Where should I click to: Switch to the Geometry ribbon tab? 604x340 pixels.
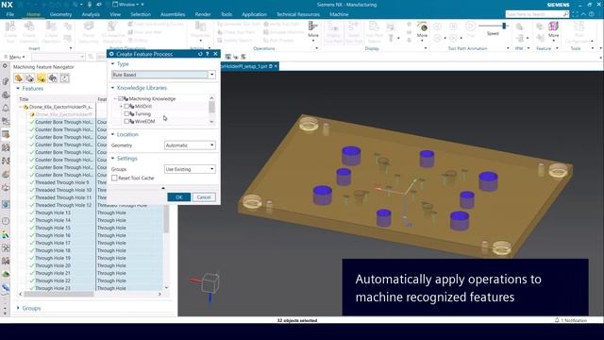pyautogui.click(x=60, y=14)
